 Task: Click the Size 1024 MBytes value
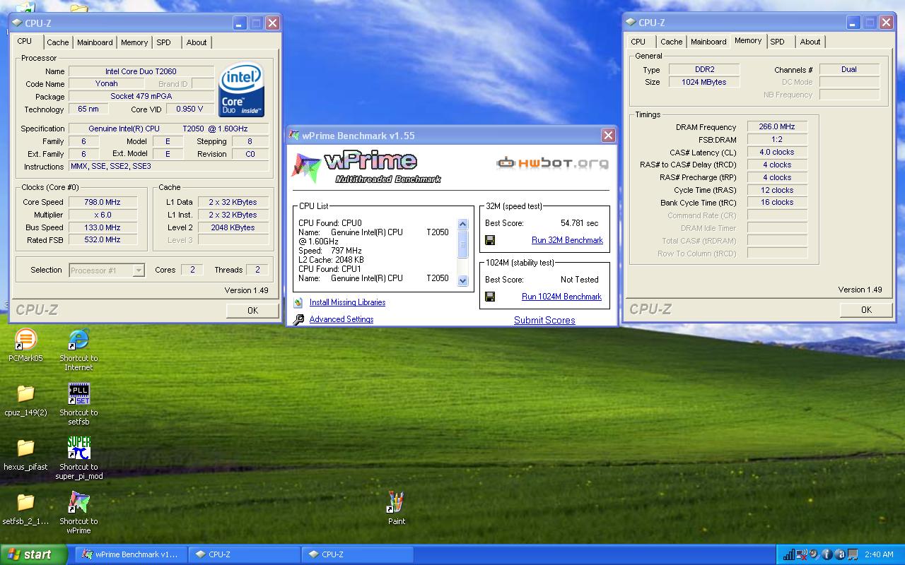tap(704, 82)
